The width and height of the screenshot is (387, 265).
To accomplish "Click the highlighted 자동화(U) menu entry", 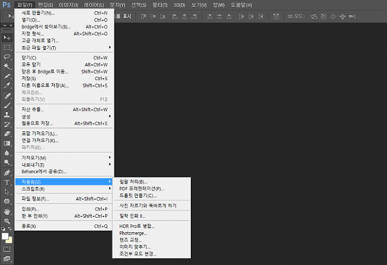I will click(x=64, y=182).
